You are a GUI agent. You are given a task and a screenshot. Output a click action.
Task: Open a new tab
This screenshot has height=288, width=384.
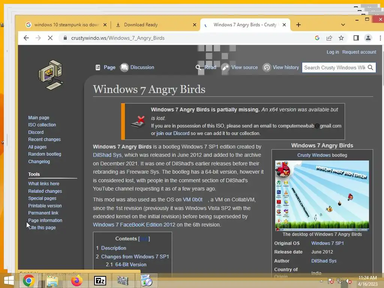click(298, 25)
